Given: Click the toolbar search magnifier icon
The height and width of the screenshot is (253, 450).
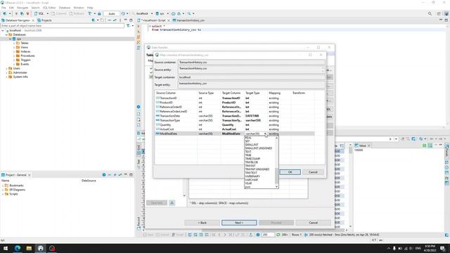Looking at the screenshot, I should pos(189,13).
